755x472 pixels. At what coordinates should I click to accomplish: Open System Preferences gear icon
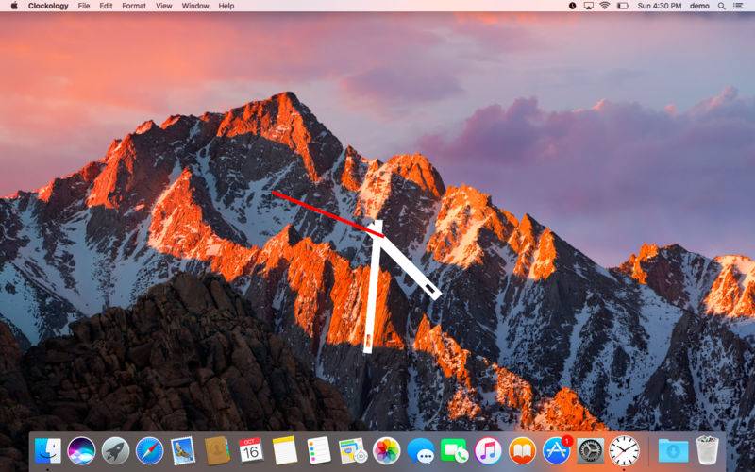(591, 451)
